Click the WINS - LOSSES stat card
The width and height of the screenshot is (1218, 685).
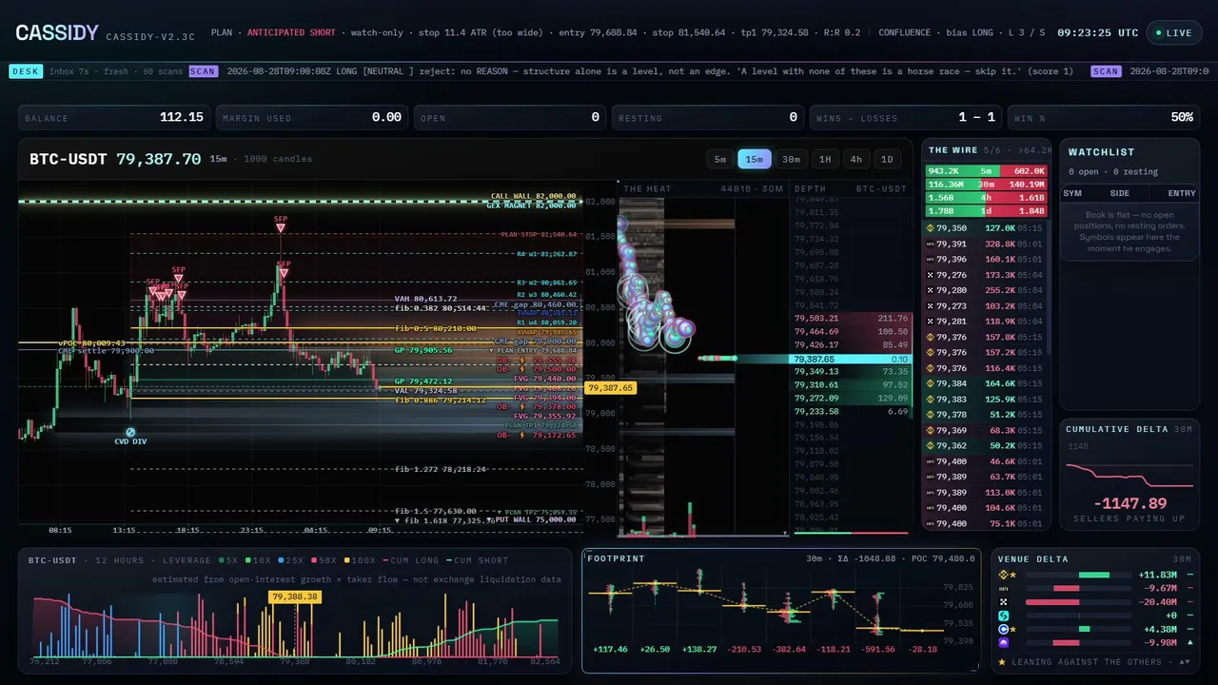pyautogui.click(x=906, y=117)
